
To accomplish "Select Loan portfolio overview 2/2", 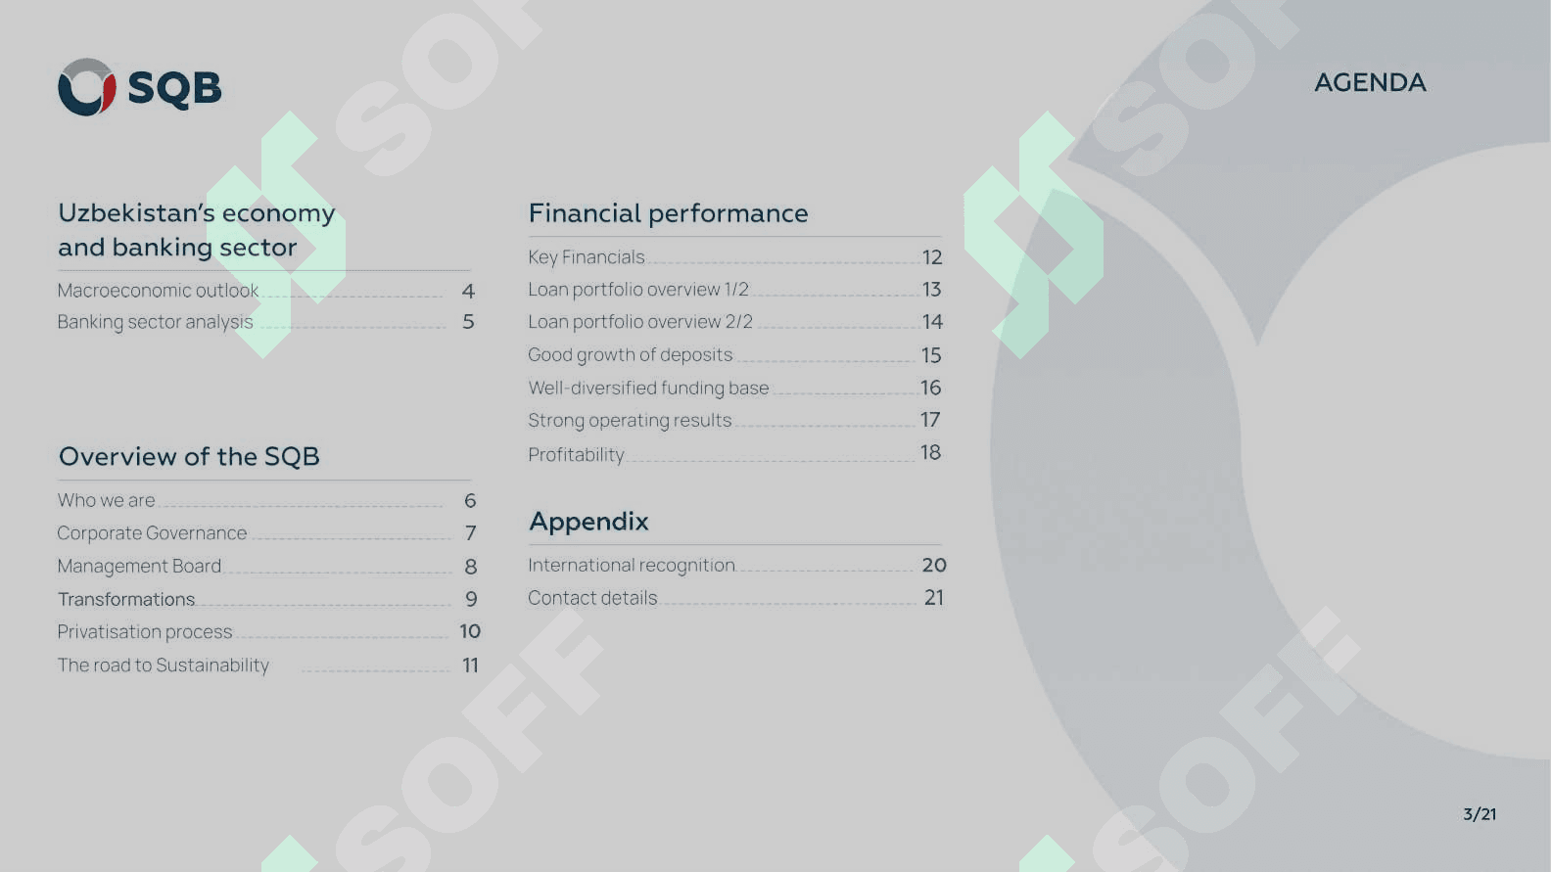I will coord(639,322).
